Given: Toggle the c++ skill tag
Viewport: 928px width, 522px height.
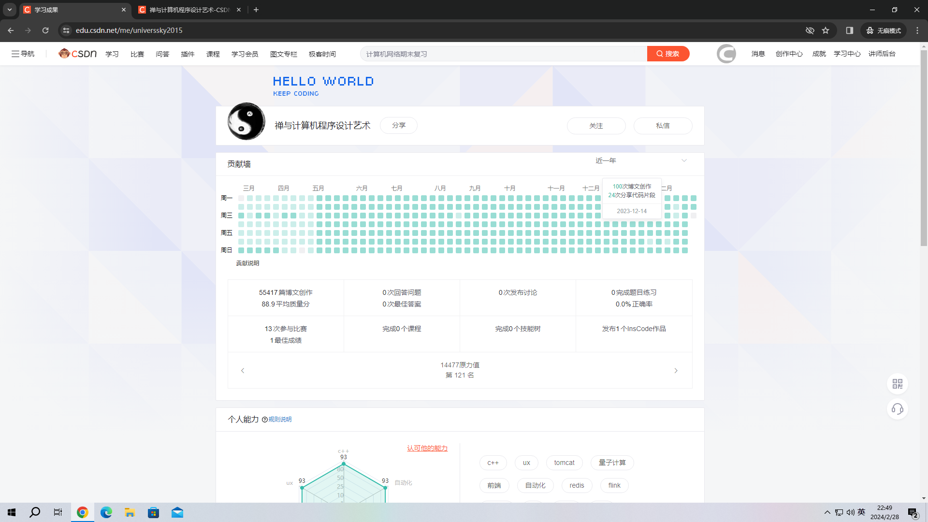Looking at the screenshot, I should [x=493, y=463].
